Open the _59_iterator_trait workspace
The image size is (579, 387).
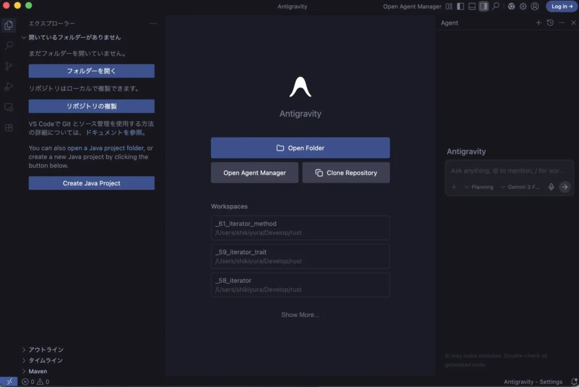pos(300,256)
